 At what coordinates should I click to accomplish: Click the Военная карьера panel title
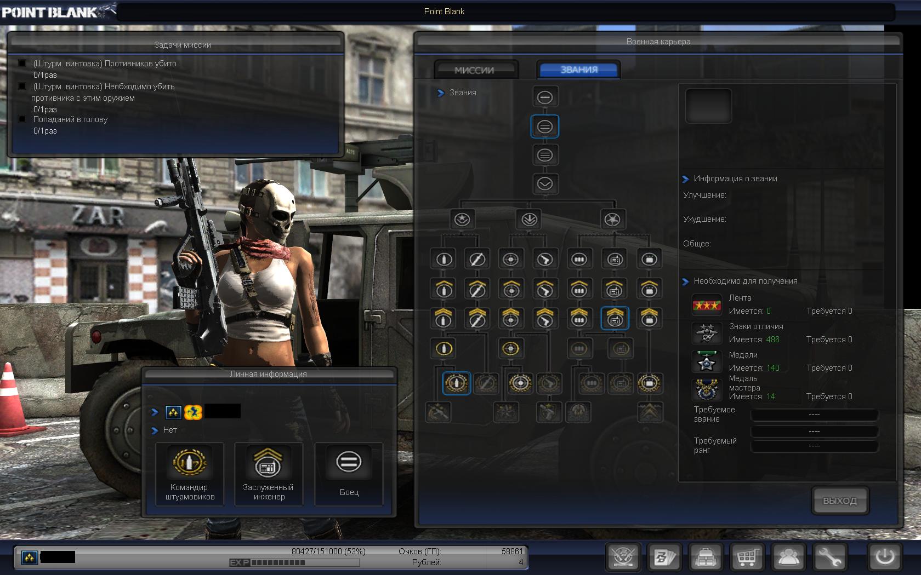(x=658, y=42)
